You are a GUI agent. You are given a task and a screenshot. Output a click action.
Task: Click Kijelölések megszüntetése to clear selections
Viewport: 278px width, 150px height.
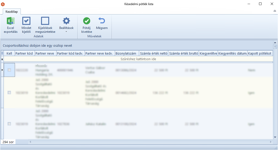(x=45, y=21)
